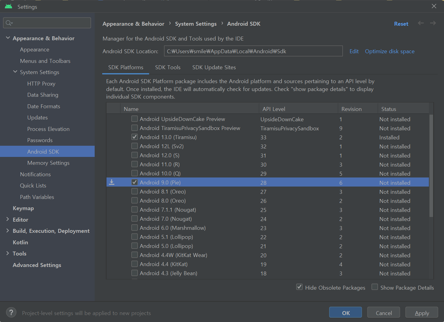Open Notifications settings
Screen dimensions: 444x322
(x=35, y=174)
